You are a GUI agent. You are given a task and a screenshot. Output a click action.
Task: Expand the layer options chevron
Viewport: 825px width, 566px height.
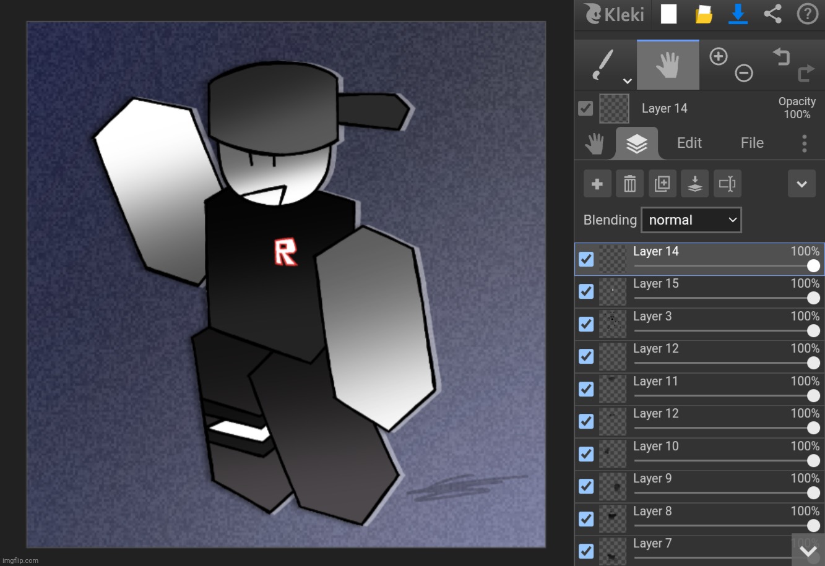(801, 184)
